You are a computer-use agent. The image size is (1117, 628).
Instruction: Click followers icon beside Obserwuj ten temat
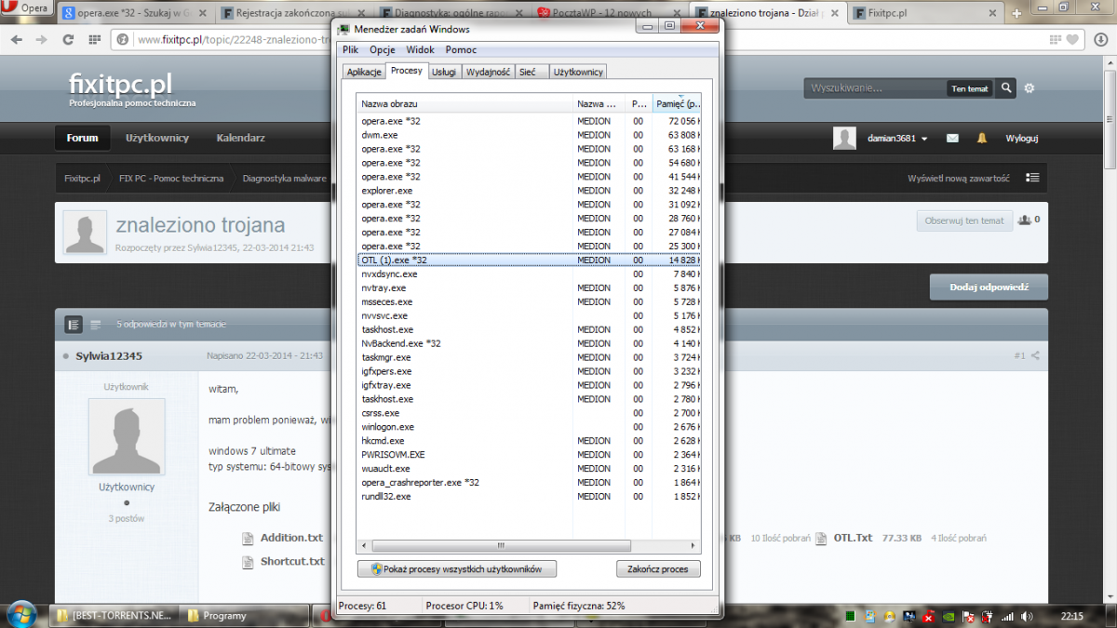tap(1026, 220)
